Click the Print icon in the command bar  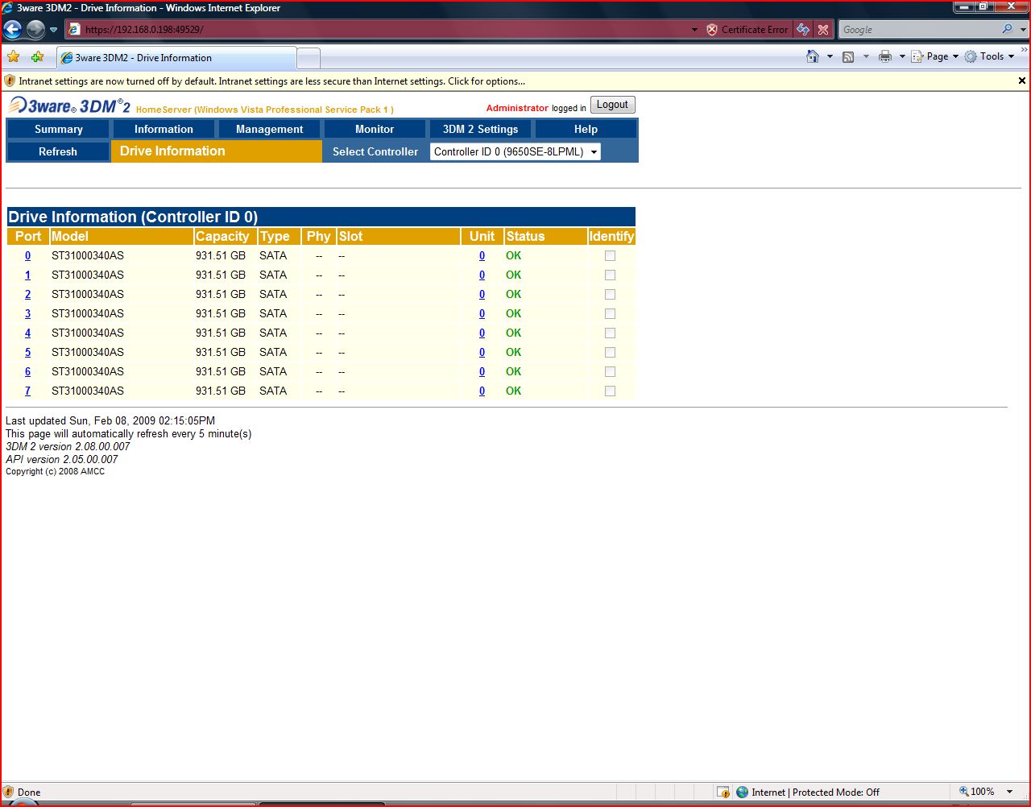pyautogui.click(x=885, y=56)
